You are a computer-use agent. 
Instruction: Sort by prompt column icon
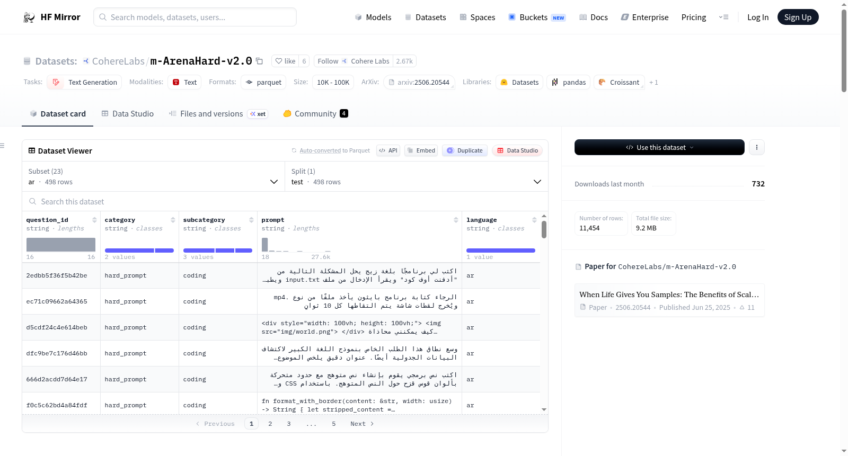click(456, 220)
